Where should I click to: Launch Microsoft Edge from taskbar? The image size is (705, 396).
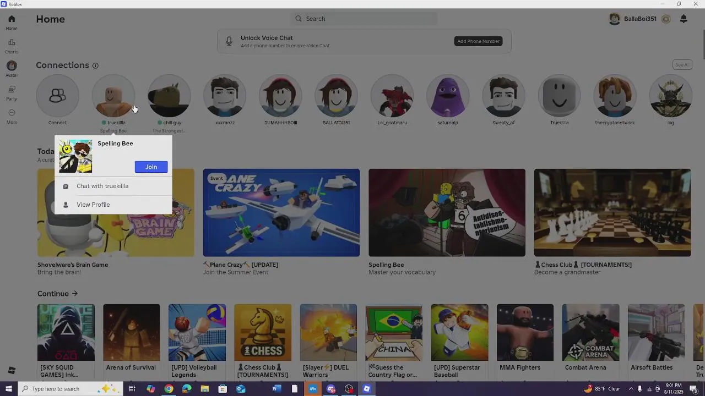tap(187, 389)
